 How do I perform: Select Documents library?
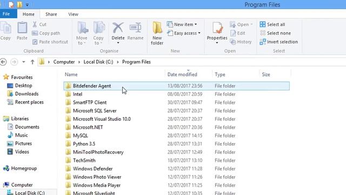[23, 127]
